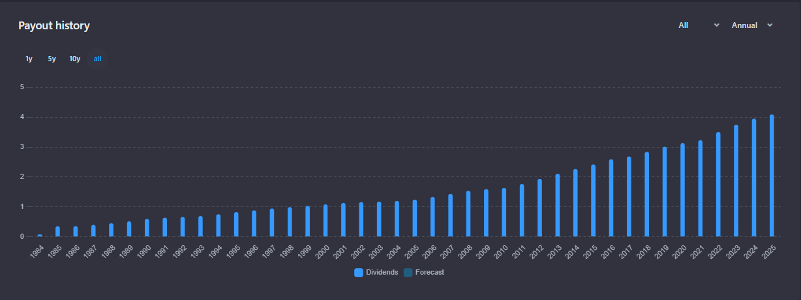This screenshot has height=300, width=801.
Task: Select the 2007 dividend bar
Action: 450,215
